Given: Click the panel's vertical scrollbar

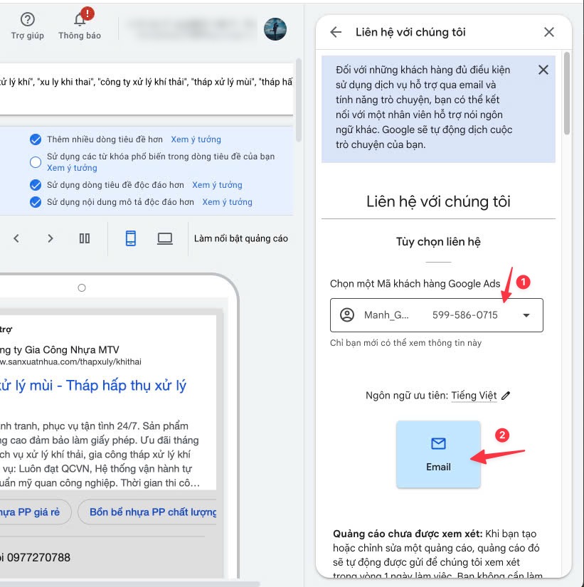Looking at the screenshot, I should 567,93.
